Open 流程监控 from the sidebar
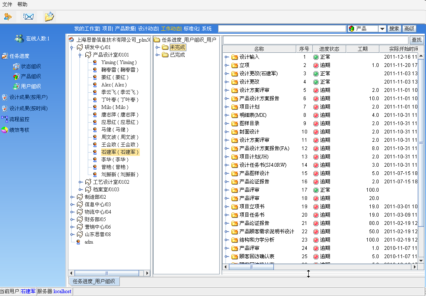Image resolution: width=426 pixels, height=296 pixels. click(x=19, y=119)
